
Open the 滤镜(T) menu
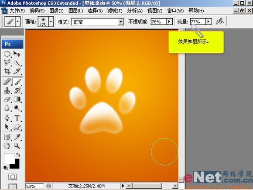pos(115,11)
